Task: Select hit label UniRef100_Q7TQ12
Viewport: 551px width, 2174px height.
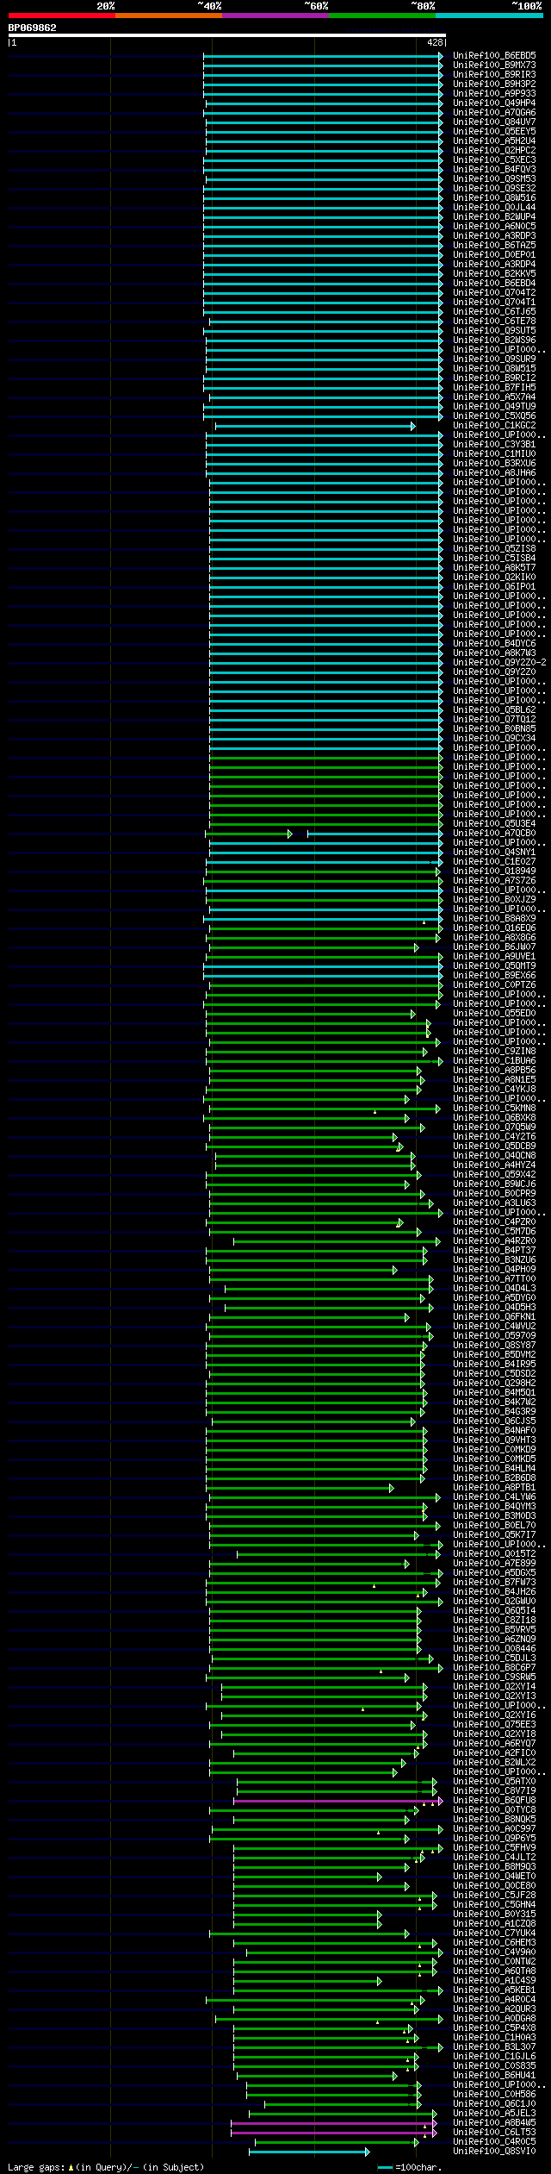Action: 494,720
